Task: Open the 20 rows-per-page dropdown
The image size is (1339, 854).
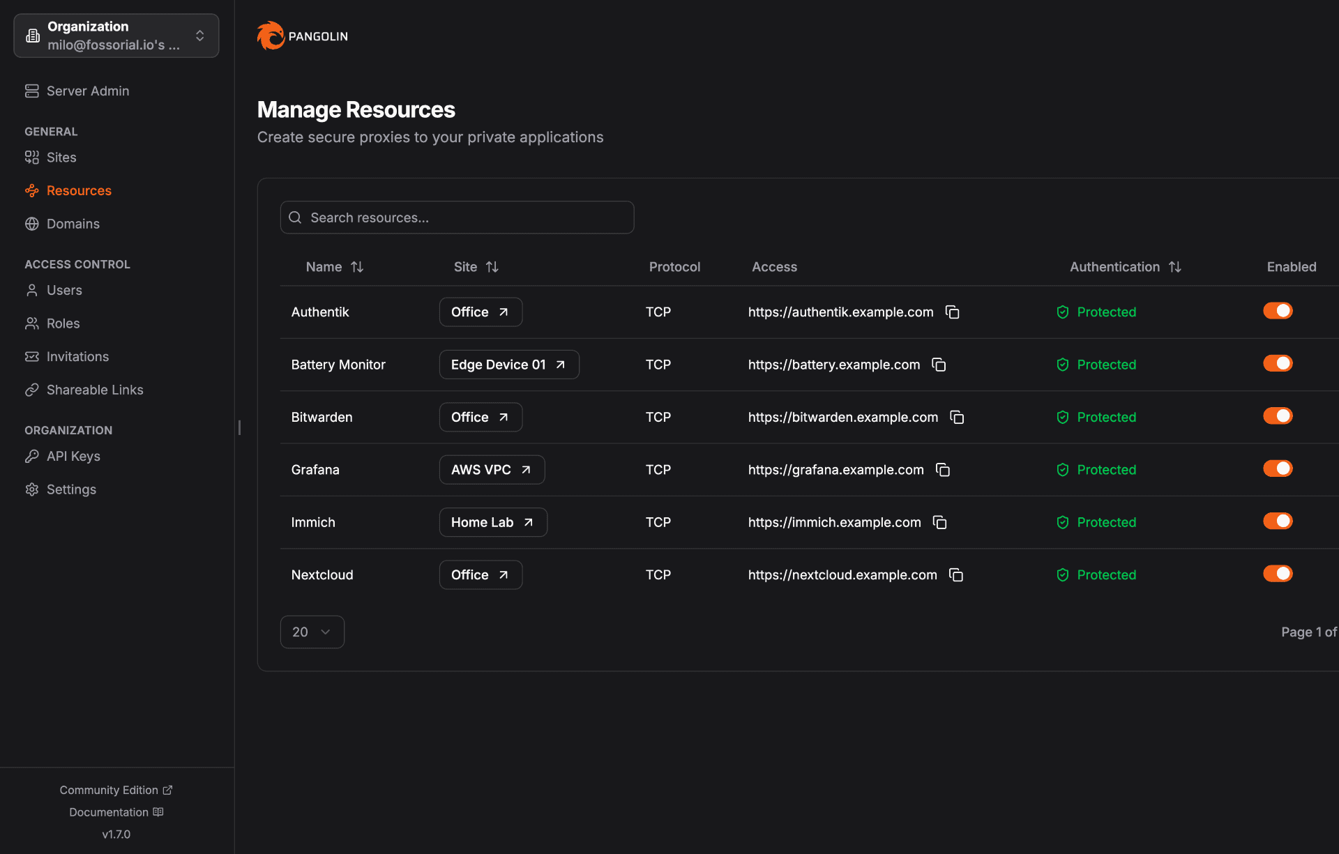Action: (x=312, y=632)
